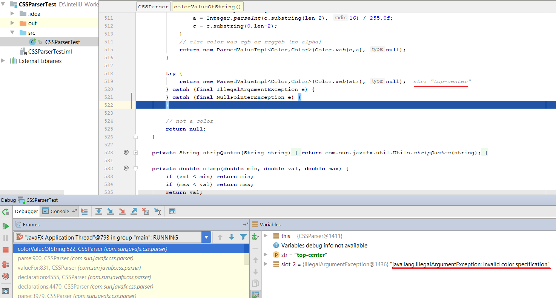Viewport: 556px width, 298px height.
Task: Select the parse:900 CSSParser stack frame
Action: (x=75, y=258)
